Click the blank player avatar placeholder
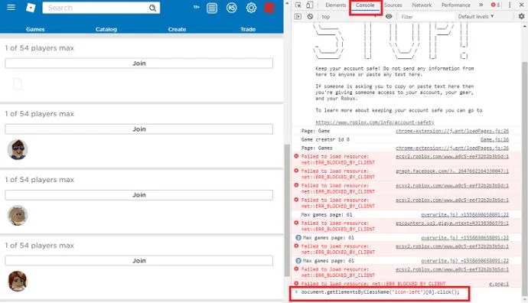 click(x=18, y=84)
